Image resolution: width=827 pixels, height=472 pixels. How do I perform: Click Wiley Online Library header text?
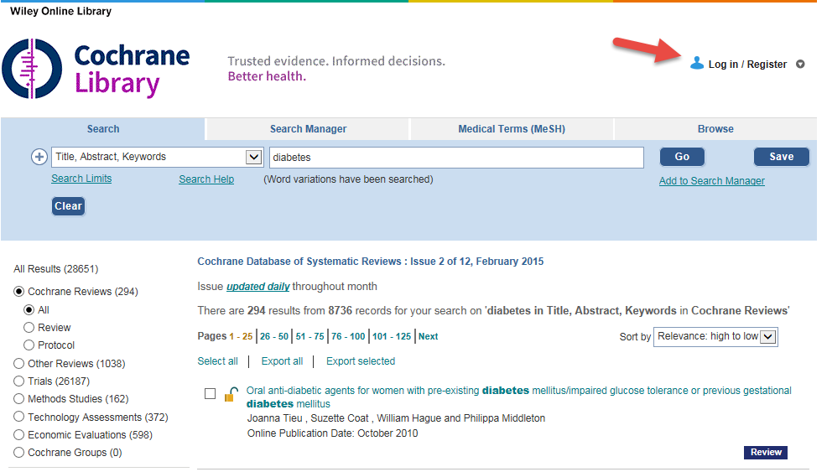[60, 11]
